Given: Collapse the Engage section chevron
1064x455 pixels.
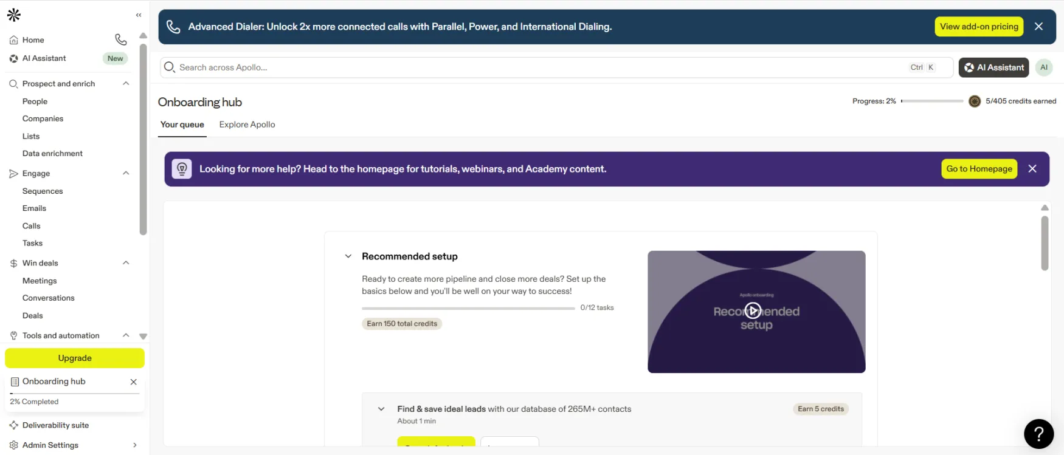Looking at the screenshot, I should [126, 173].
